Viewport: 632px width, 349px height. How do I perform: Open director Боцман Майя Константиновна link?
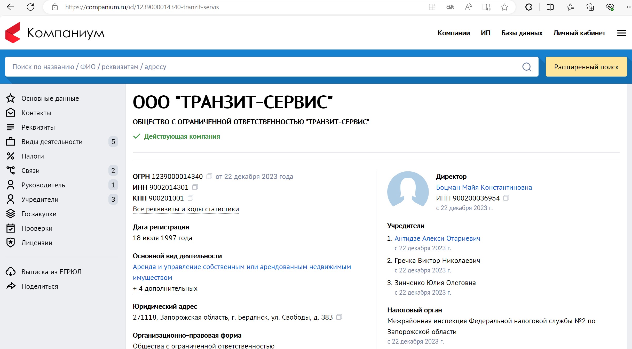(484, 187)
